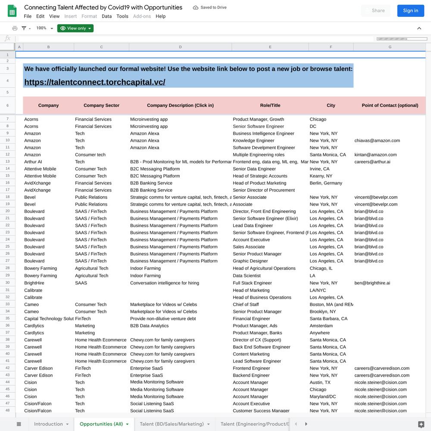
Task: Open the filter views funnel icon
Action: click(x=24, y=28)
